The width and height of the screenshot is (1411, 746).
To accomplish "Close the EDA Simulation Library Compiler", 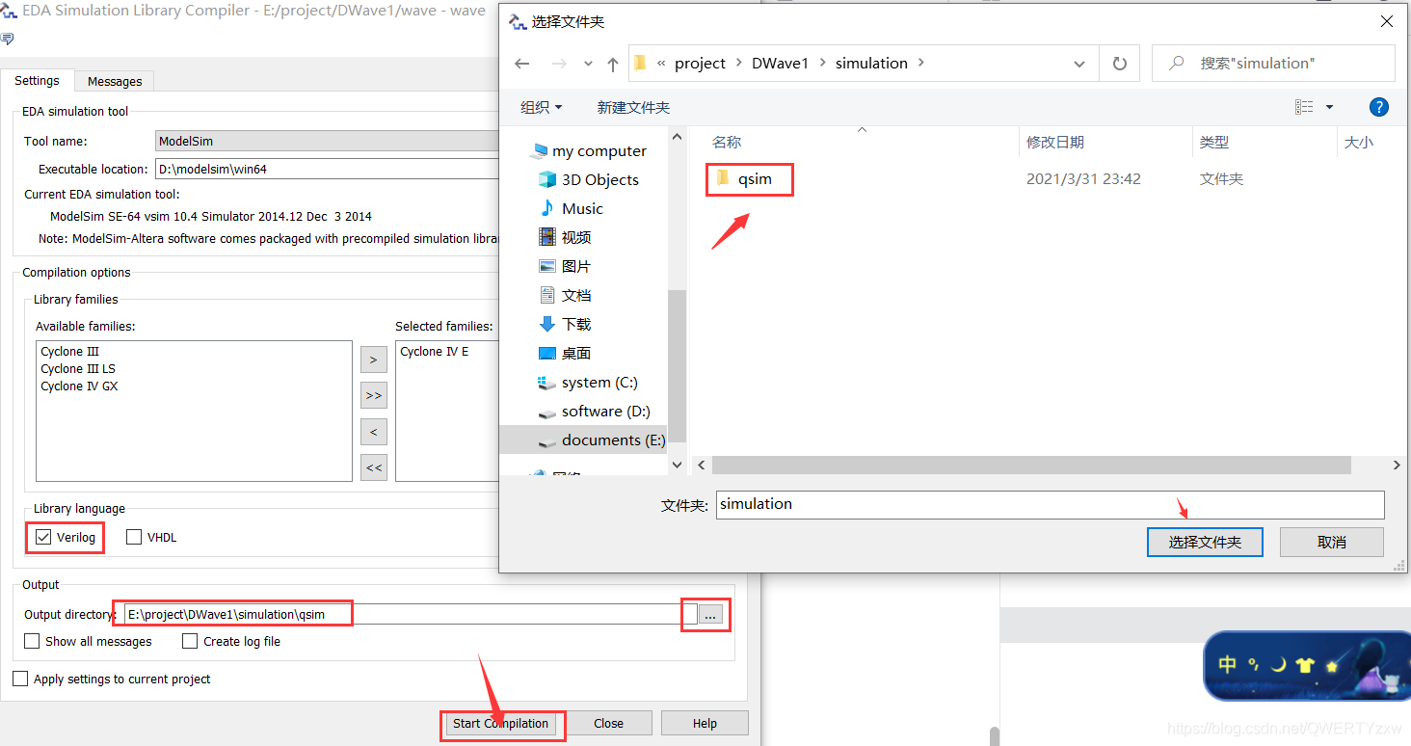I will coord(608,724).
